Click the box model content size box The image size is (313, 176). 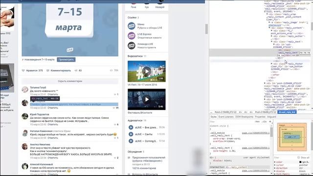(292, 137)
